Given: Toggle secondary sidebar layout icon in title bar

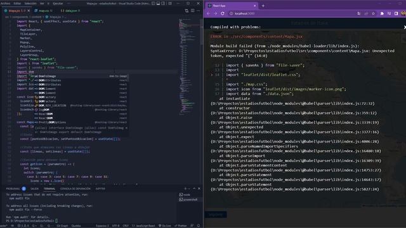Looking at the screenshot, I should 164,3.
